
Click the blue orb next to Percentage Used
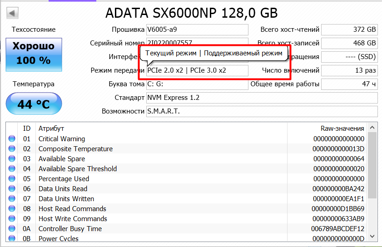(12, 179)
